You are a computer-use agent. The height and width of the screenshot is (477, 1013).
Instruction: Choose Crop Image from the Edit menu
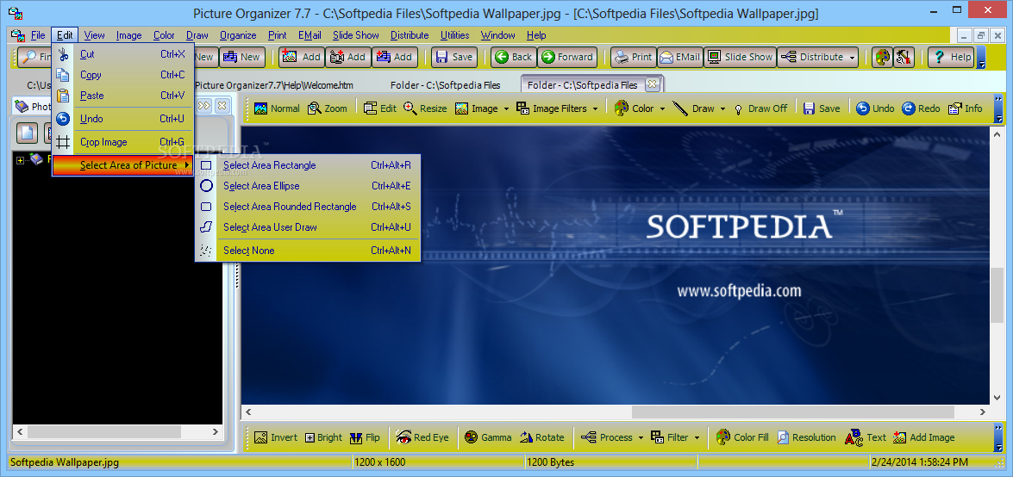coord(123,142)
